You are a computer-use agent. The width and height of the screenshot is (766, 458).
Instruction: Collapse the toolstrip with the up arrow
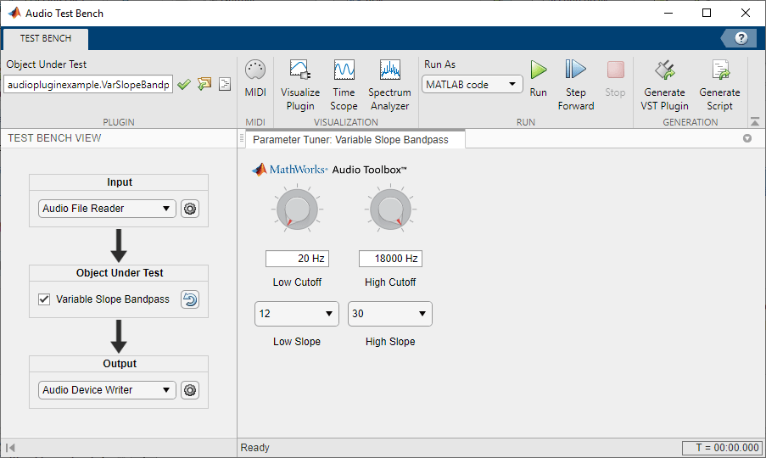click(755, 121)
